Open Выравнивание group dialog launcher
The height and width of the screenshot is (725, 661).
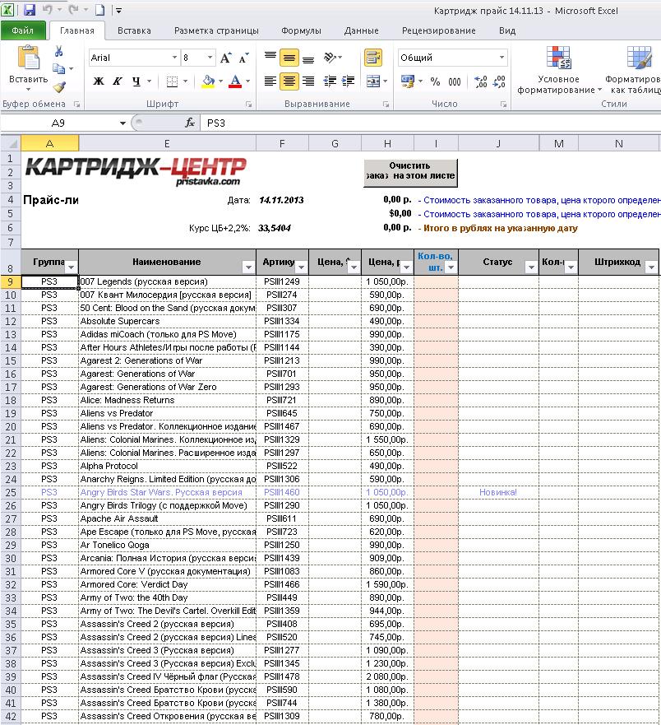(x=386, y=105)
